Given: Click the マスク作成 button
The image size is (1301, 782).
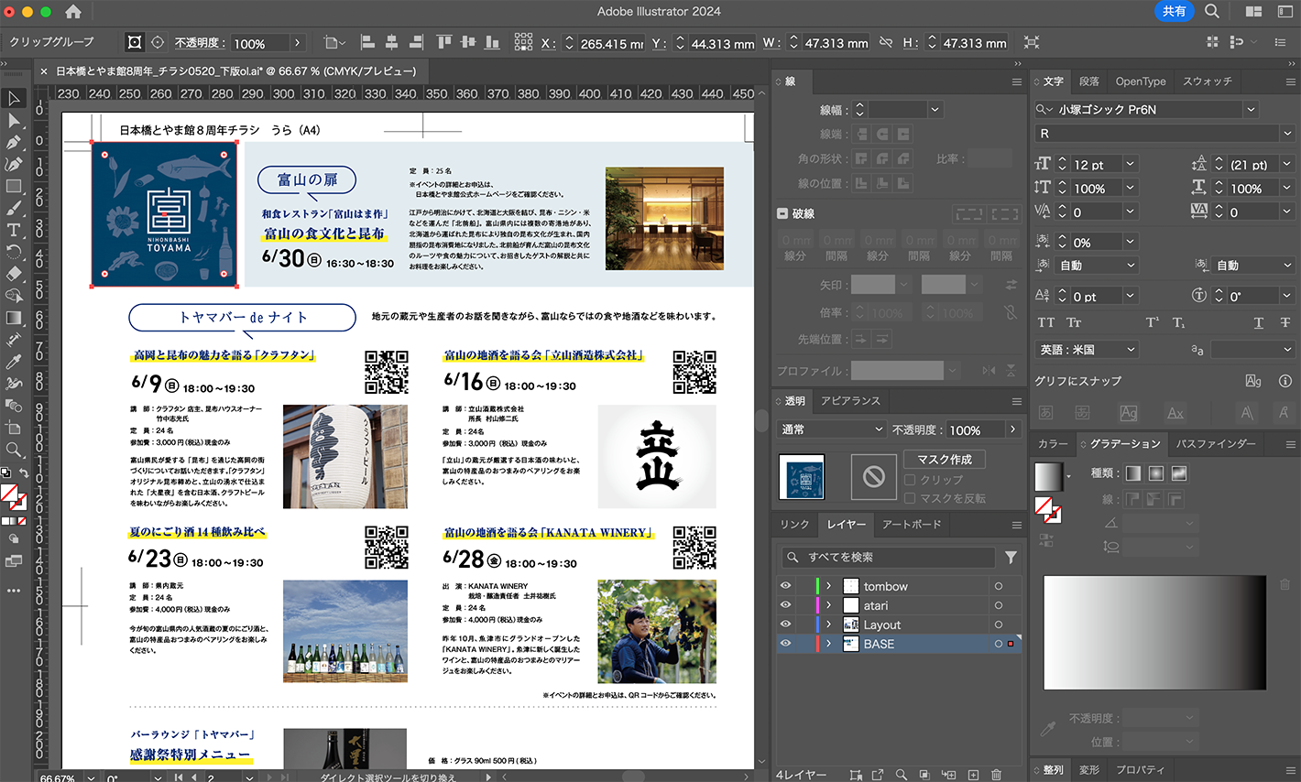Looking at the screenshot, I should (x=945, y=459).
